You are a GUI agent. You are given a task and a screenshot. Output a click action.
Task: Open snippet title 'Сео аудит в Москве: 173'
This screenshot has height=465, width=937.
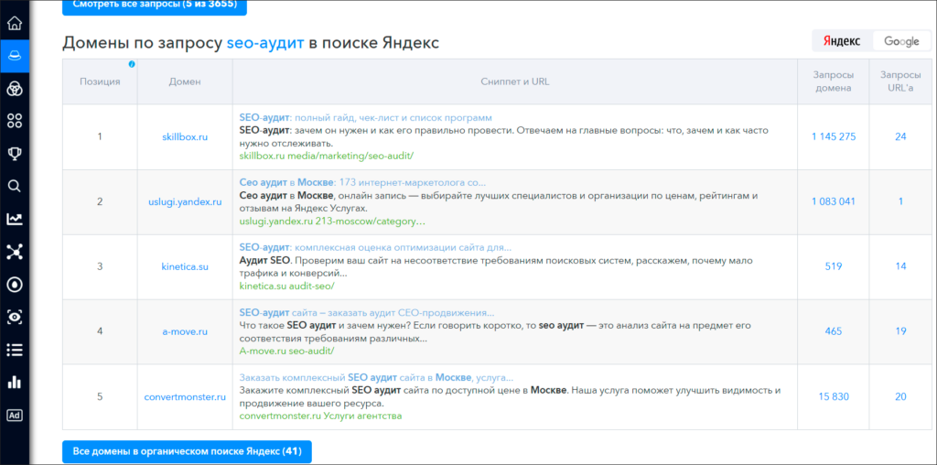(362, 182)
